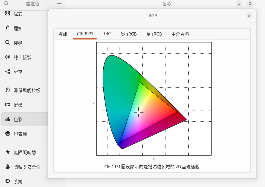This screenshot has width=265, height=187.
Task: Open 系統 settings panel
Action: [18, 181]
